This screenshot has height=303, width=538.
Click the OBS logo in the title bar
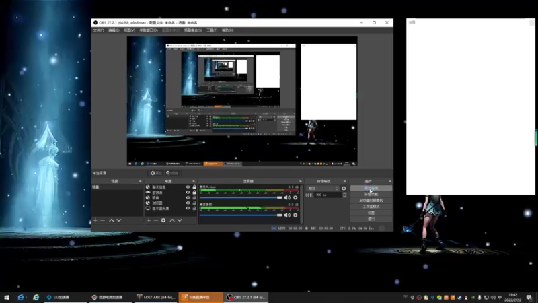coord(95,23)
